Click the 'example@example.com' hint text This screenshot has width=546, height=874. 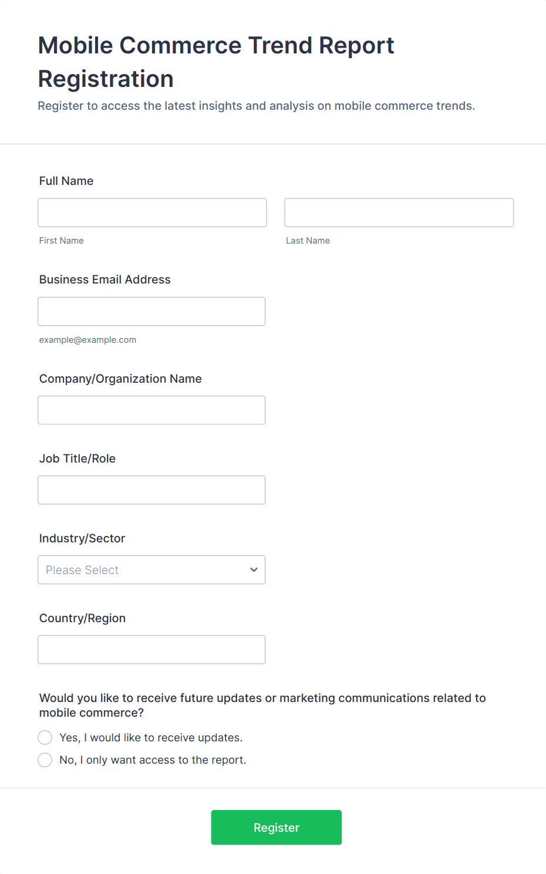pyautogui.click(x=87, y=340)
